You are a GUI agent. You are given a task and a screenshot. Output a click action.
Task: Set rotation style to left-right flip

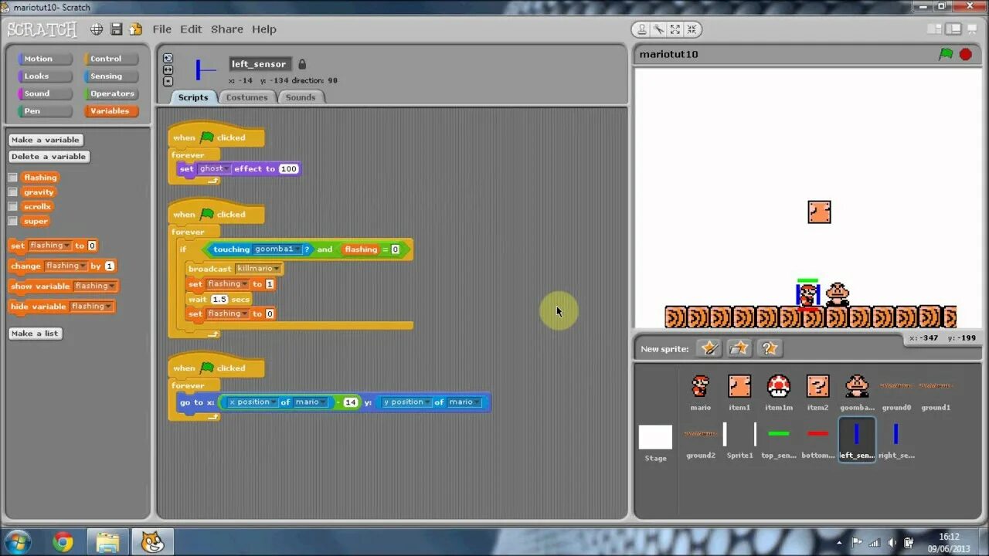pyautogui.click(x=168, y=69)
